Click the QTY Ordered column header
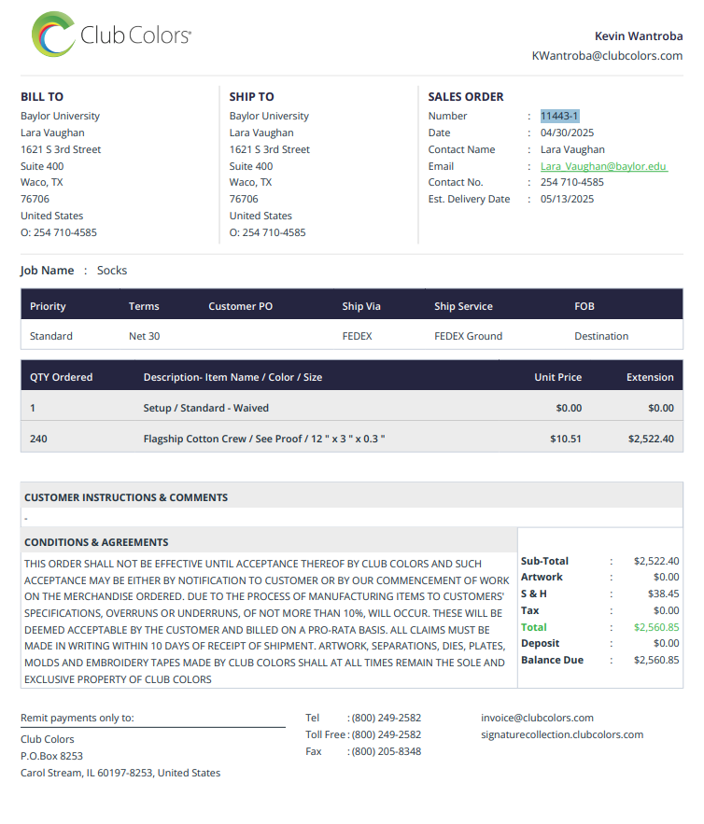 click(61, 377)
